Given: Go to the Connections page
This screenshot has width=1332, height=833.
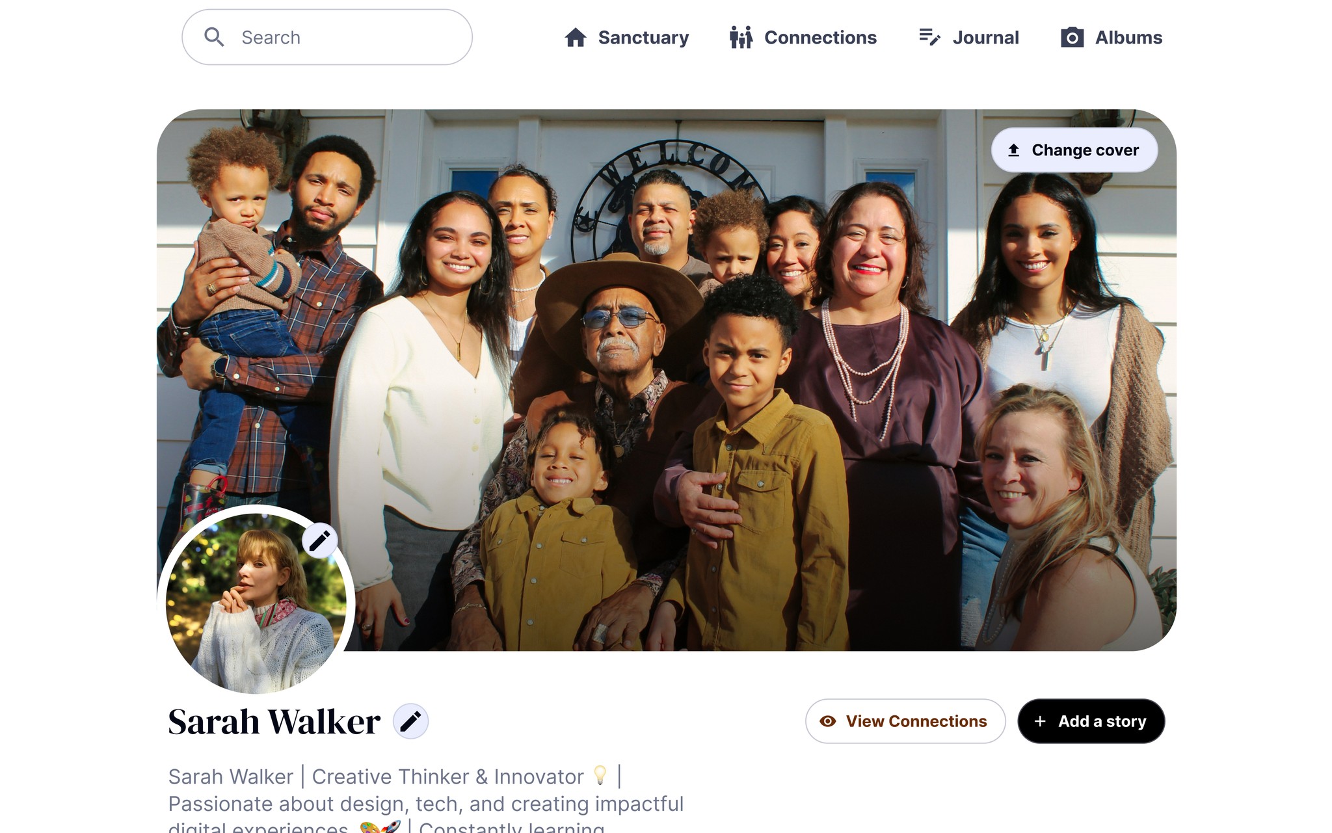Looking at the screenshot, I should pyautogui.click(x=803, y=37).
